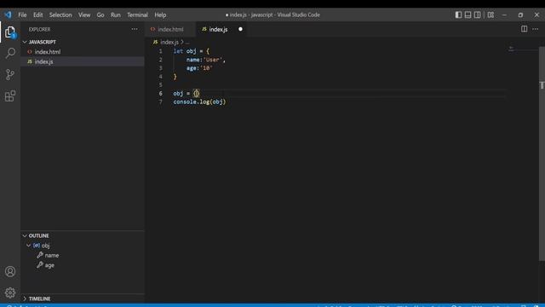Click the JS file icon beside index.js in explorer
This screenshot has height=307, width=545.
[30, 61]
